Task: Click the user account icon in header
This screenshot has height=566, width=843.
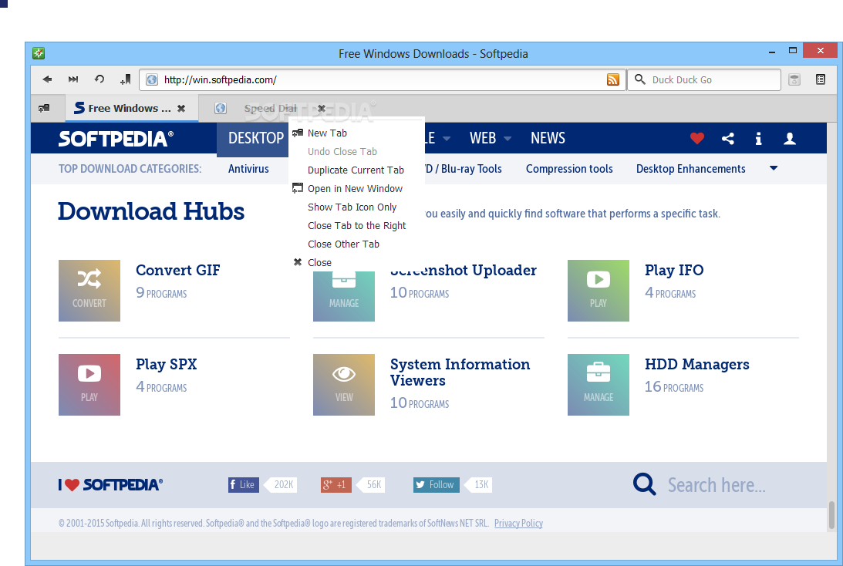Action: 789,139
